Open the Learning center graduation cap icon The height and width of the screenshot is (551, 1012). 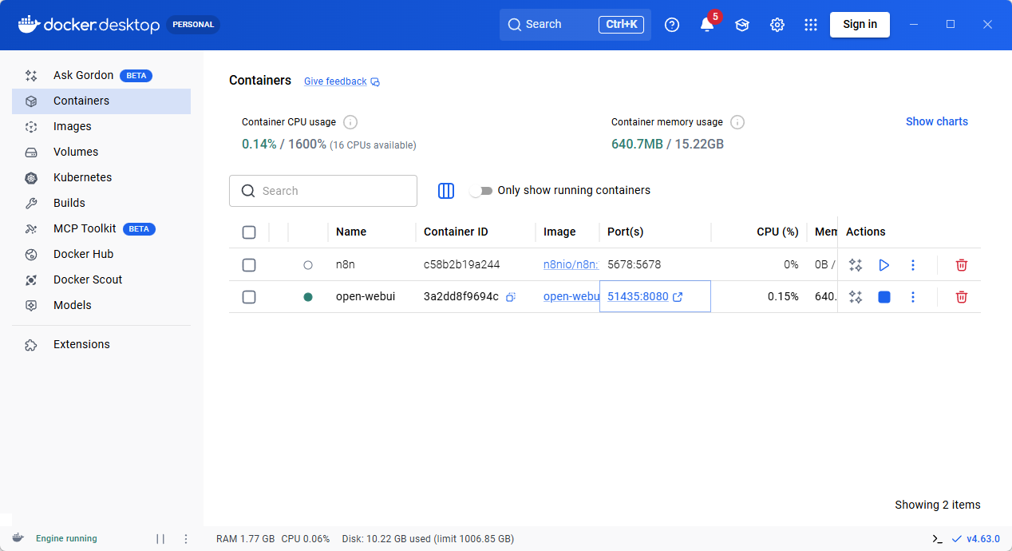pyautogui.click(x=742, y=25)
